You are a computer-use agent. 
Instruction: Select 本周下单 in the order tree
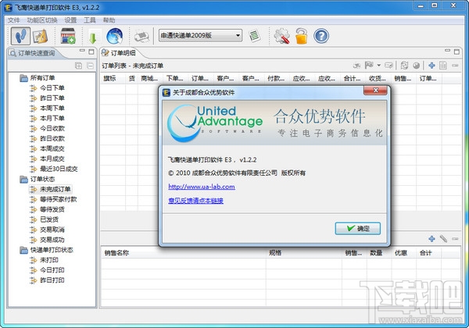click(52, 108)
